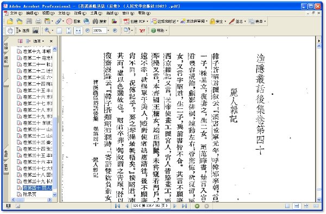
Task: Click the green Previous View button
Action: [197, 206]
